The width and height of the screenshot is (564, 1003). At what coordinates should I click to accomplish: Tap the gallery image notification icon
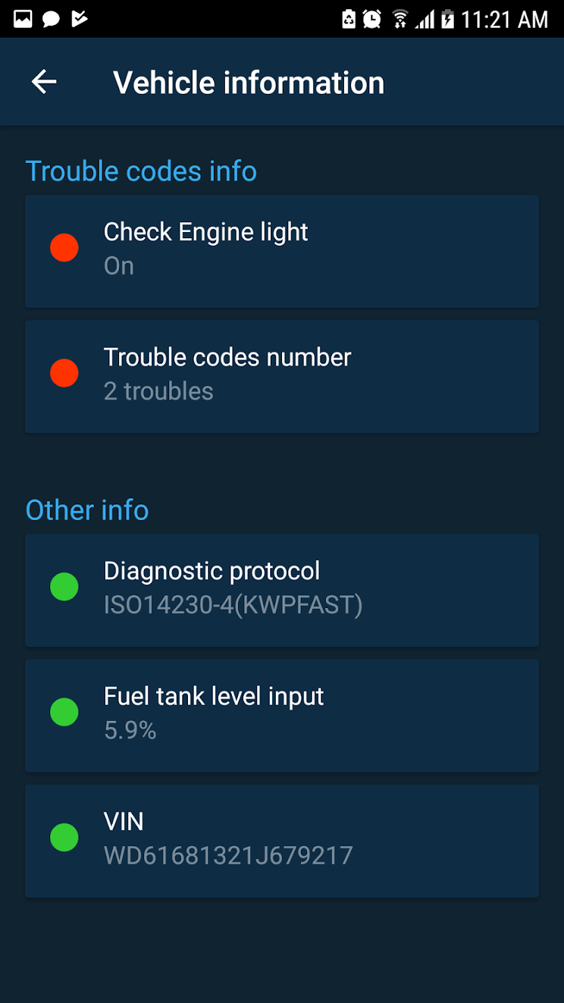pos(23,19)
